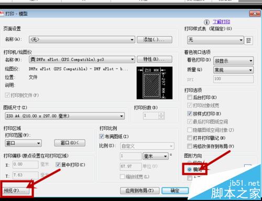Click the 确定 confirm button

pyautogui.click(x=175, y=191)
